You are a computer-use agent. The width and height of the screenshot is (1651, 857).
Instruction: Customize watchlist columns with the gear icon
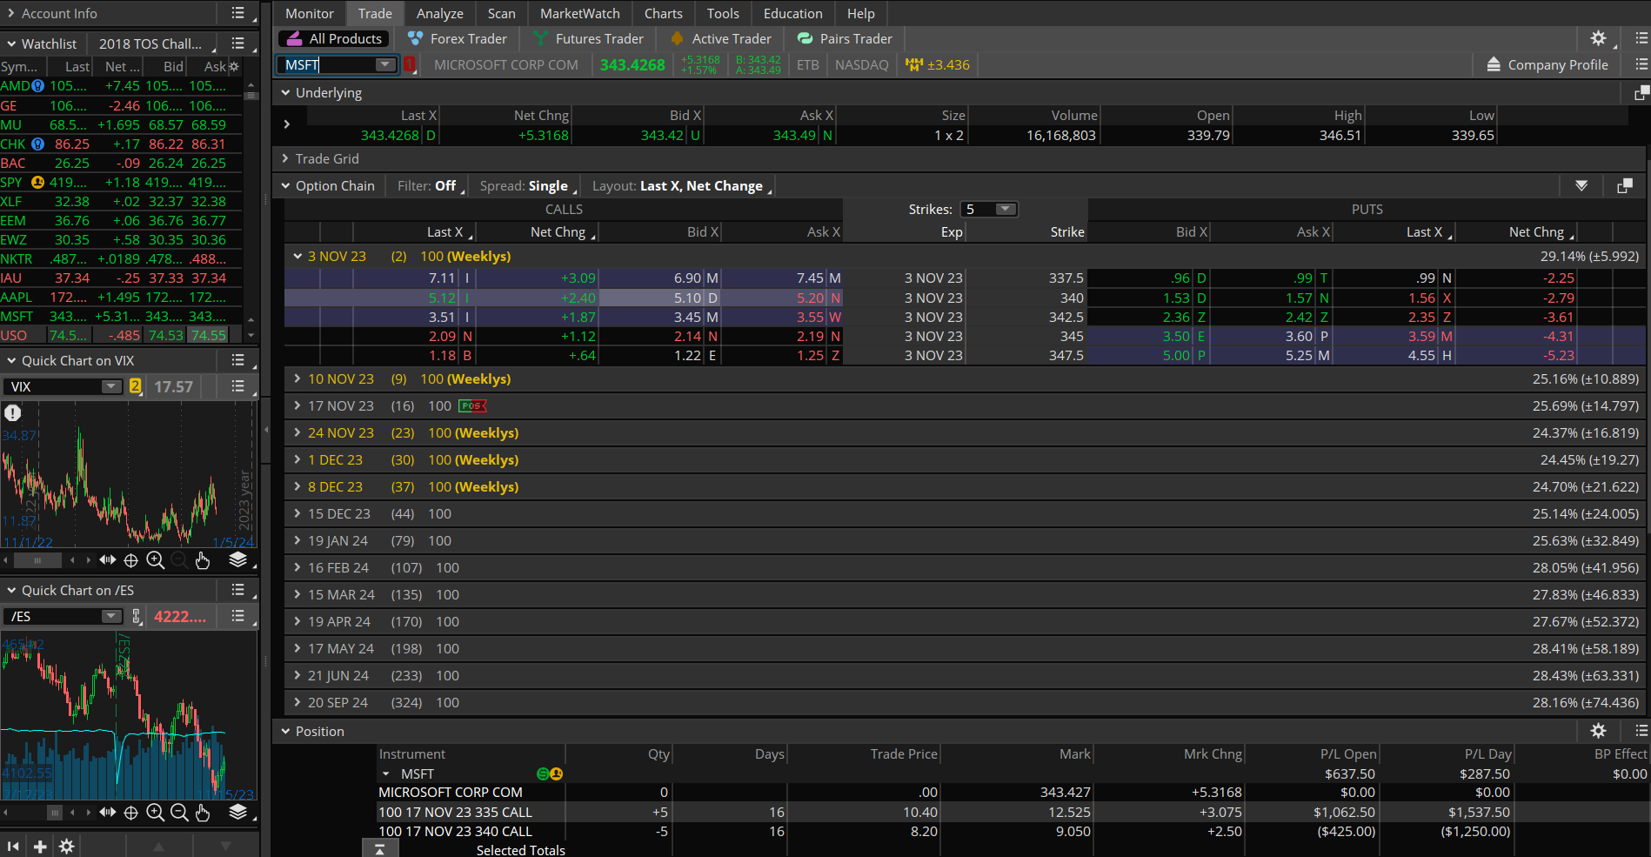[x=234, y=66]
